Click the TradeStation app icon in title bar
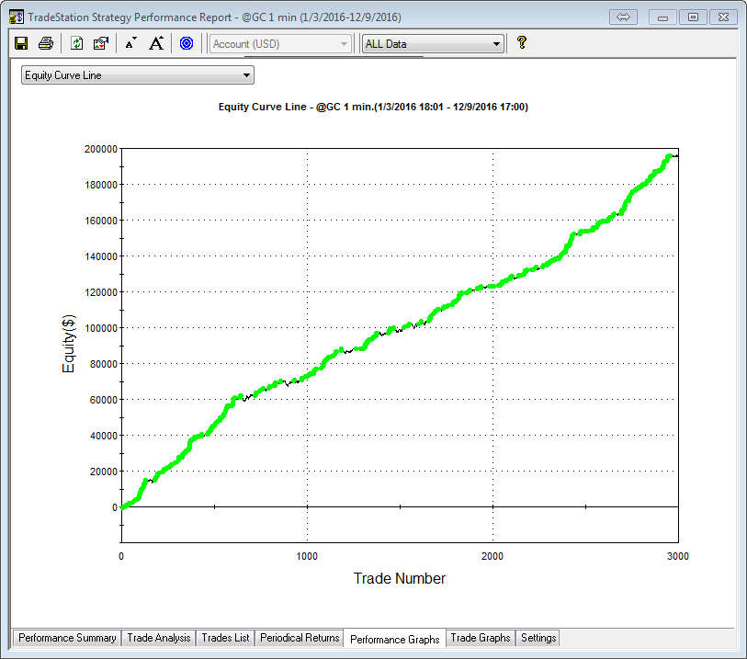This screenshot has width=747, height=659. (16, 17)
